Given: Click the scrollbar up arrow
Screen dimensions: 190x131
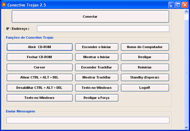Looking at the screenshot, I should 186,12.
